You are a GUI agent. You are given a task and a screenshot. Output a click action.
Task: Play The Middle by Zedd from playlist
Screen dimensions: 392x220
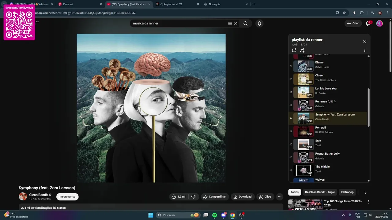(x=328, y=170)
